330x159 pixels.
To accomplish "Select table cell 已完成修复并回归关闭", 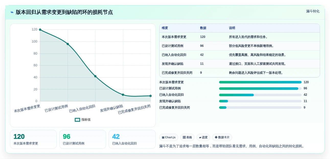I will 177,73.
